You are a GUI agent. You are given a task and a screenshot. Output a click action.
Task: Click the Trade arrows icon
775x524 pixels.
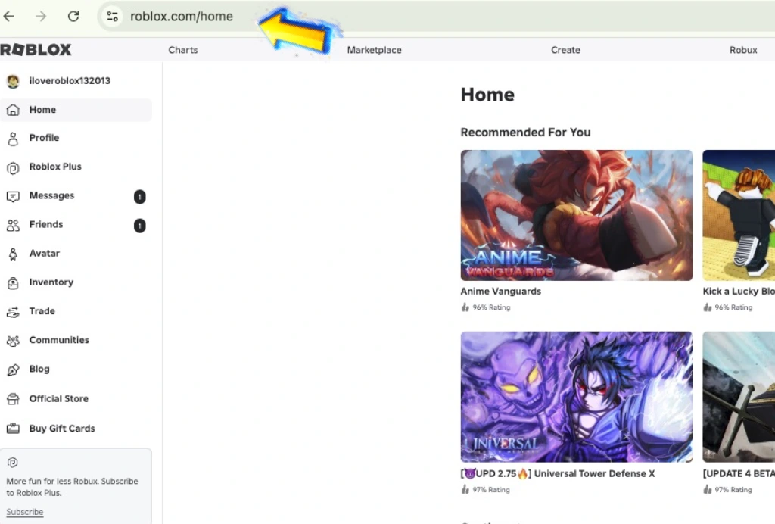tap(13, 312)
